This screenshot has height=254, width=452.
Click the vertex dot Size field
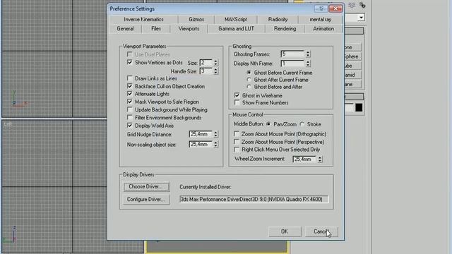206,63
